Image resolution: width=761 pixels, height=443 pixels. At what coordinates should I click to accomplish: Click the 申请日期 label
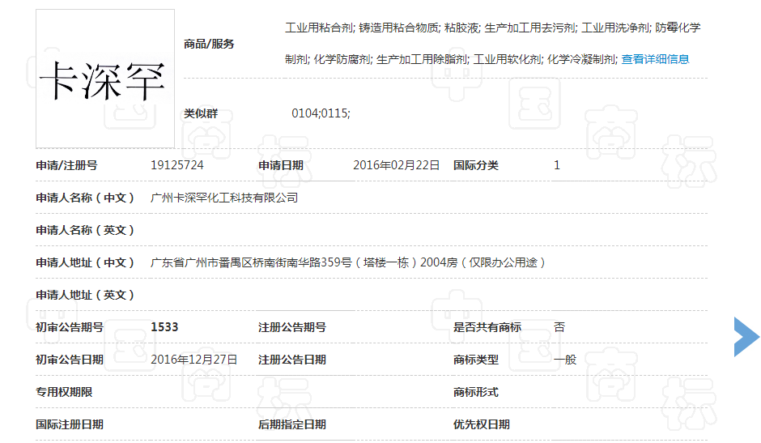pos(281,165)
